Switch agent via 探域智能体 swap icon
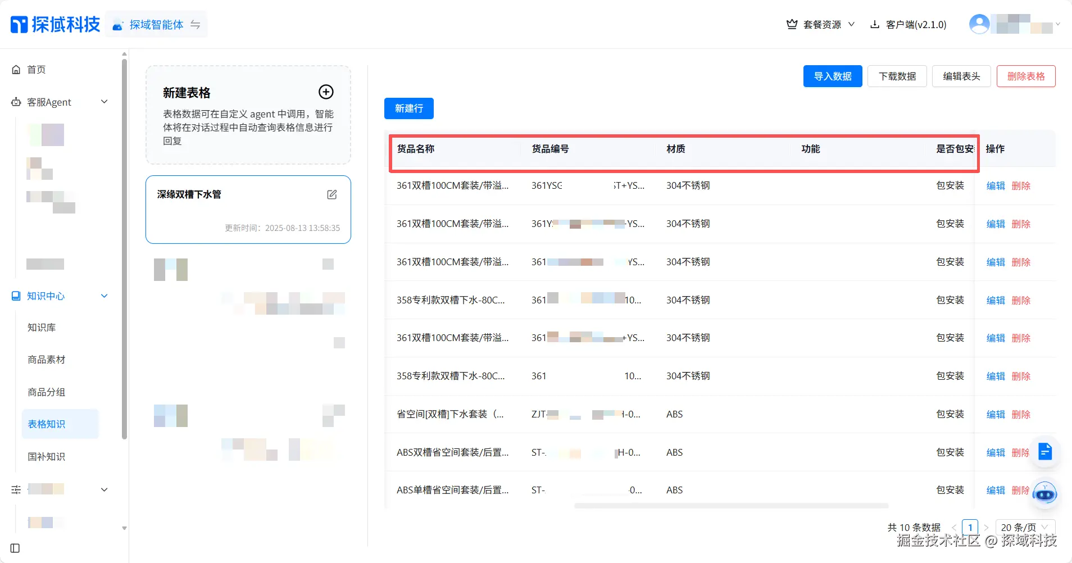The image size is (1072, 563). click(196, 25)
